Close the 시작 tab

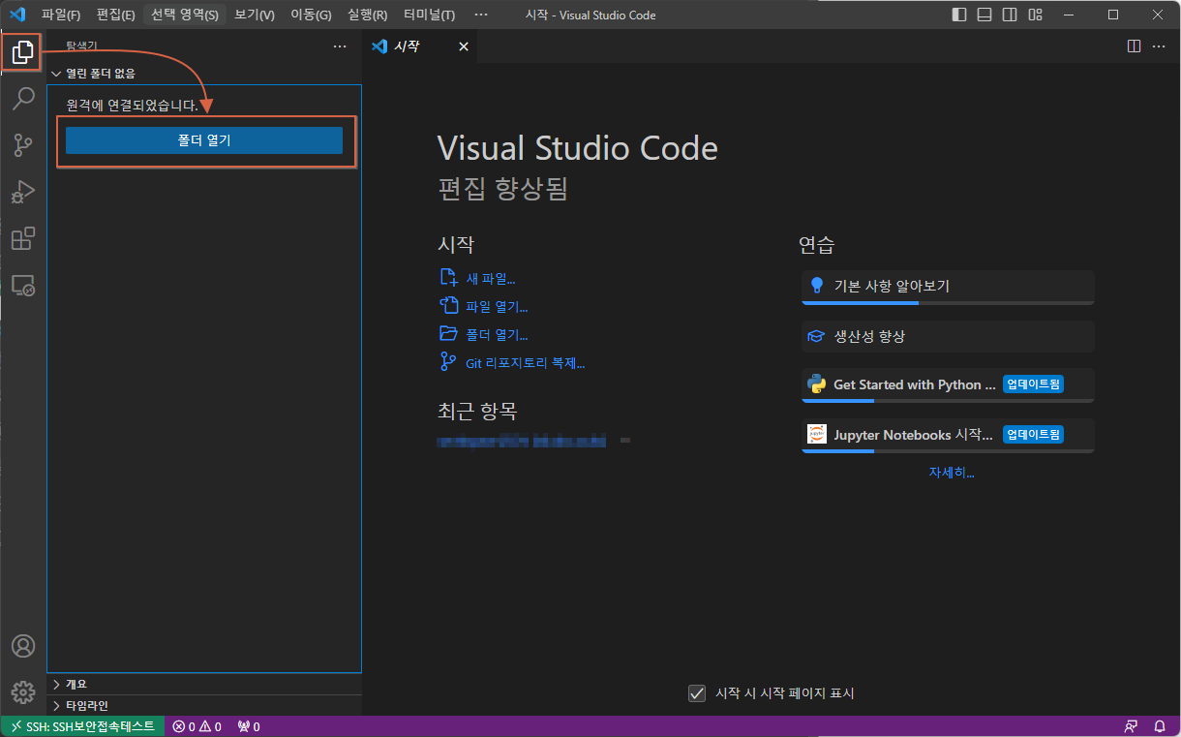tap(464, 46)
